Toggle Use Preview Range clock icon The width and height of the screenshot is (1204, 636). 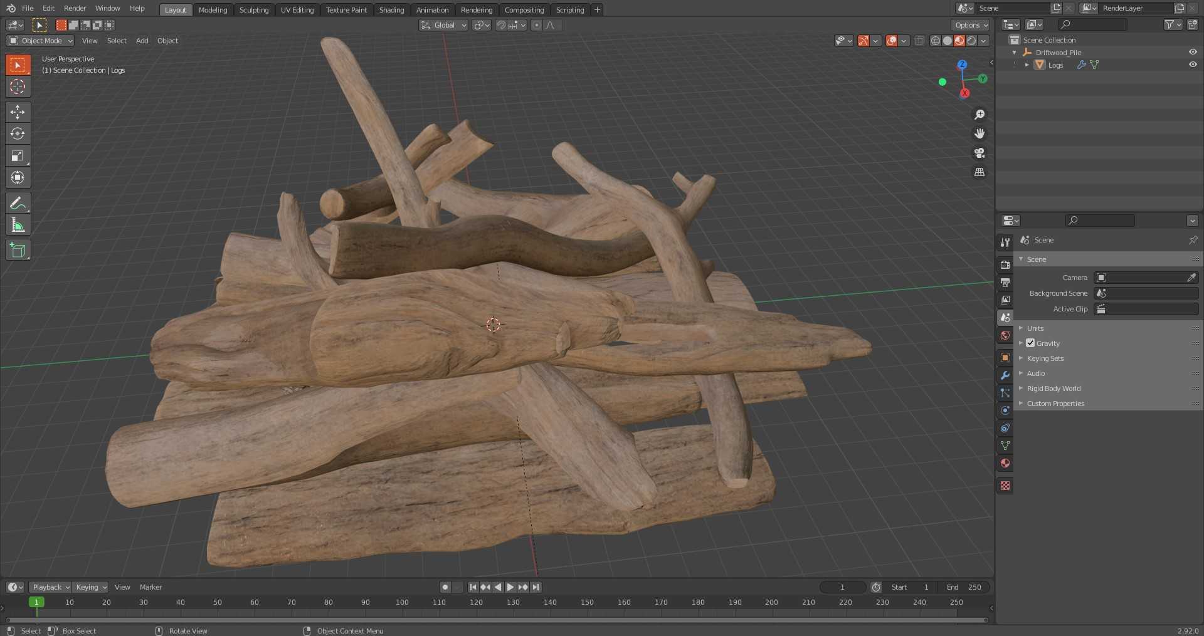(x=876, y=587)
